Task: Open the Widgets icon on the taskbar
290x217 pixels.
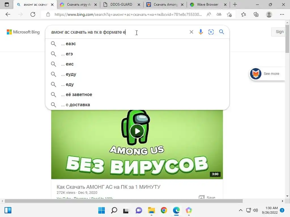Action: 8,210
